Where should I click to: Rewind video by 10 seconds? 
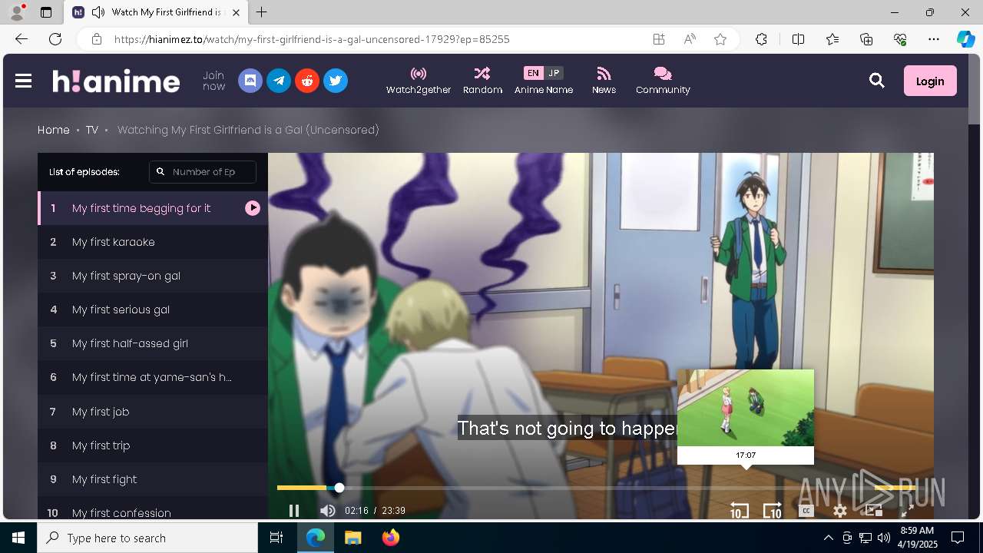click(739, 511)
